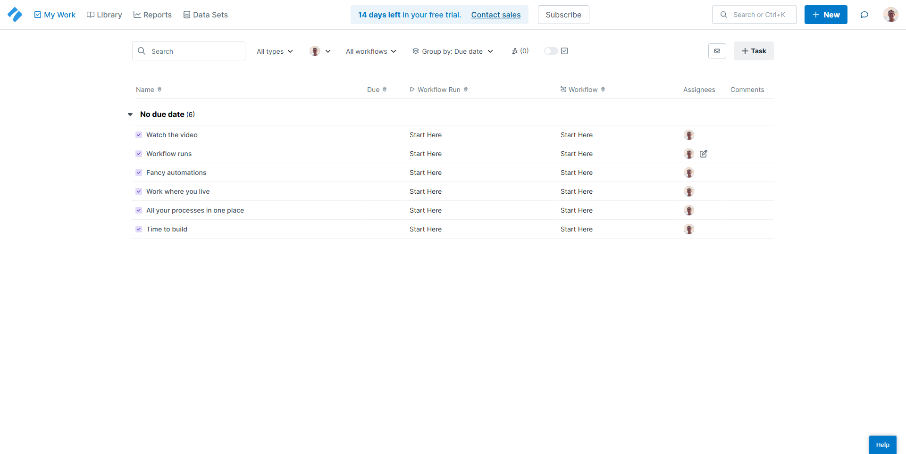This screenshot has width=906, height=454.
Task: Go to the Library tab
Action: 104,15
